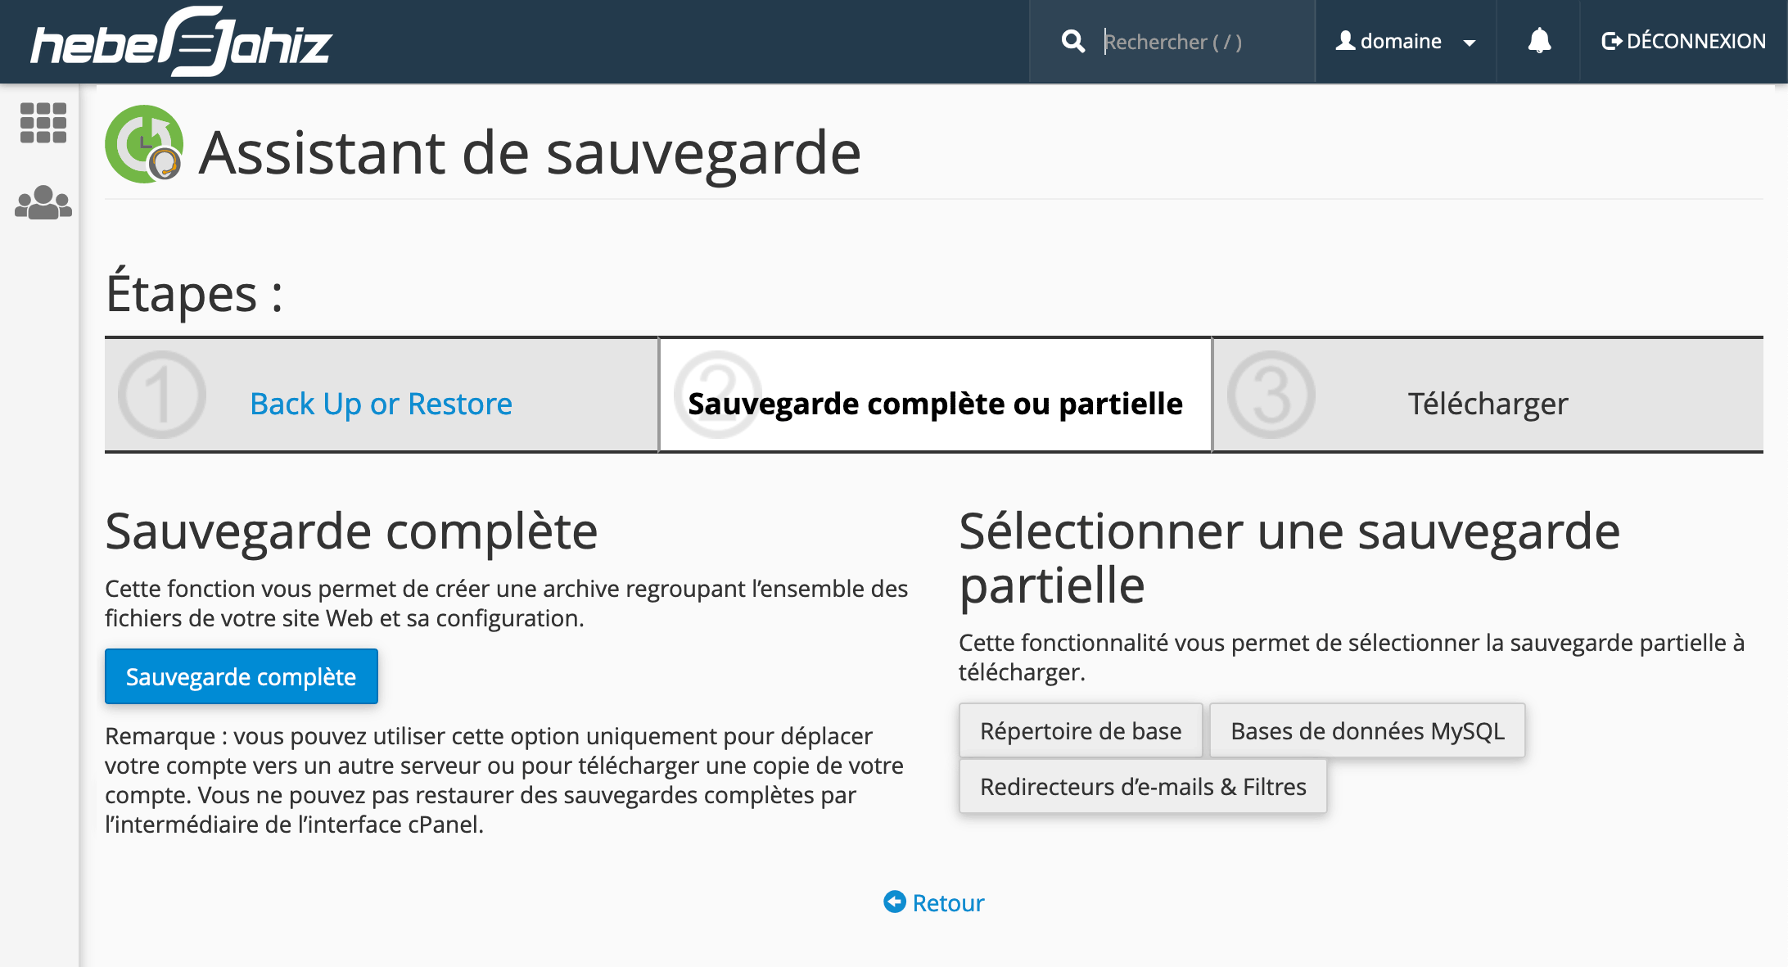This screenshot has width=1788, height=967.
Task: Open the domaine user dropdown
Action: tap(1406, 41)
